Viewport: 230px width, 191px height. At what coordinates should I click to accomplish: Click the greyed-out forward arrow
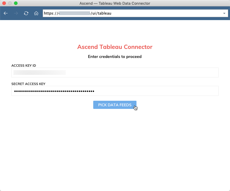click(x=16, y=13)
